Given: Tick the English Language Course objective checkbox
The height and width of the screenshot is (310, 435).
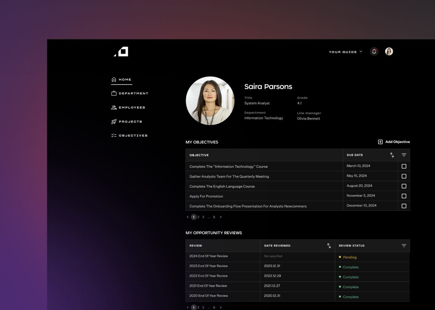Looking at the screenshot, I should point(404,186).
